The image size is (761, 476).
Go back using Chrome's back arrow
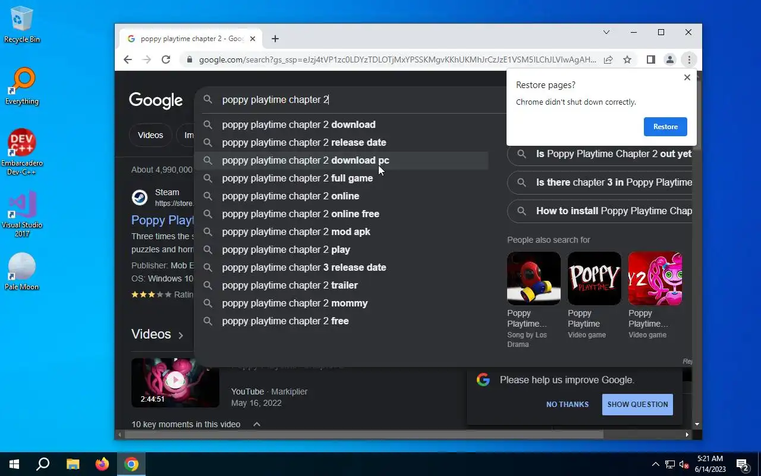coord(128,59)
